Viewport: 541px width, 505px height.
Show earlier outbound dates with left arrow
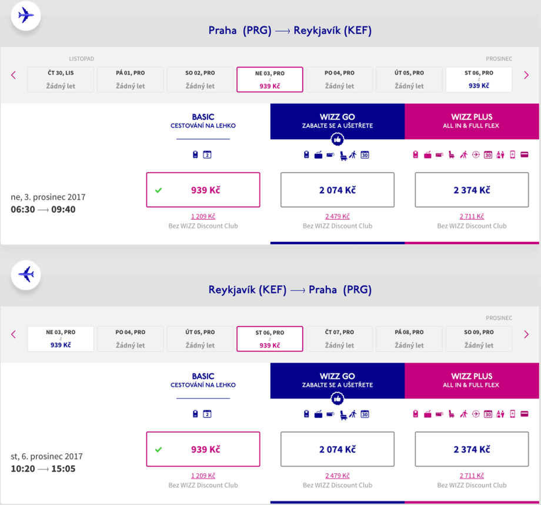pyautogui.click(x=14, y=75)
